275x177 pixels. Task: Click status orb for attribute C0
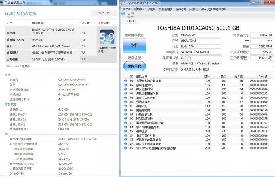tap(126, 123)
